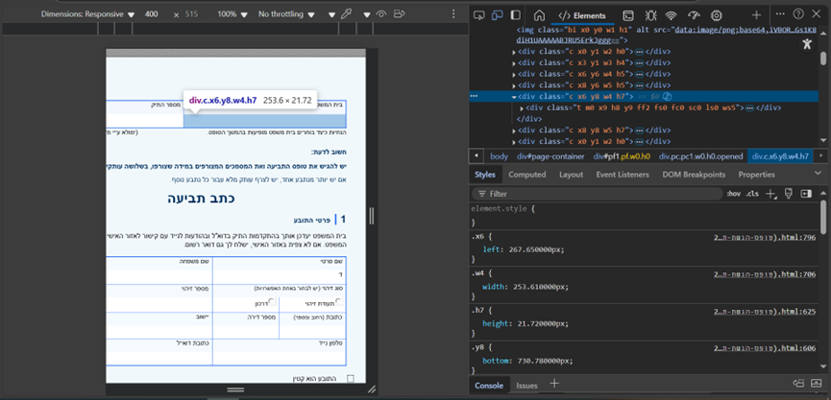Screen dimensions: 831x400
Task: Expand the quick view panel icon
Action: click(x=817, y=383)
